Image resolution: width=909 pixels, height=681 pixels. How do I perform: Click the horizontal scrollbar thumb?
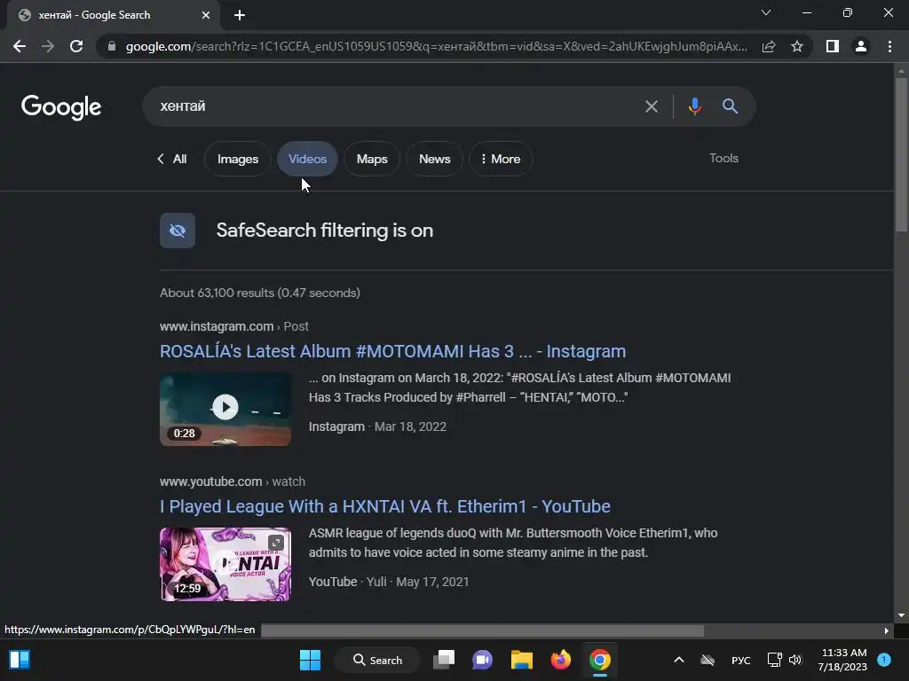point(482,630)
